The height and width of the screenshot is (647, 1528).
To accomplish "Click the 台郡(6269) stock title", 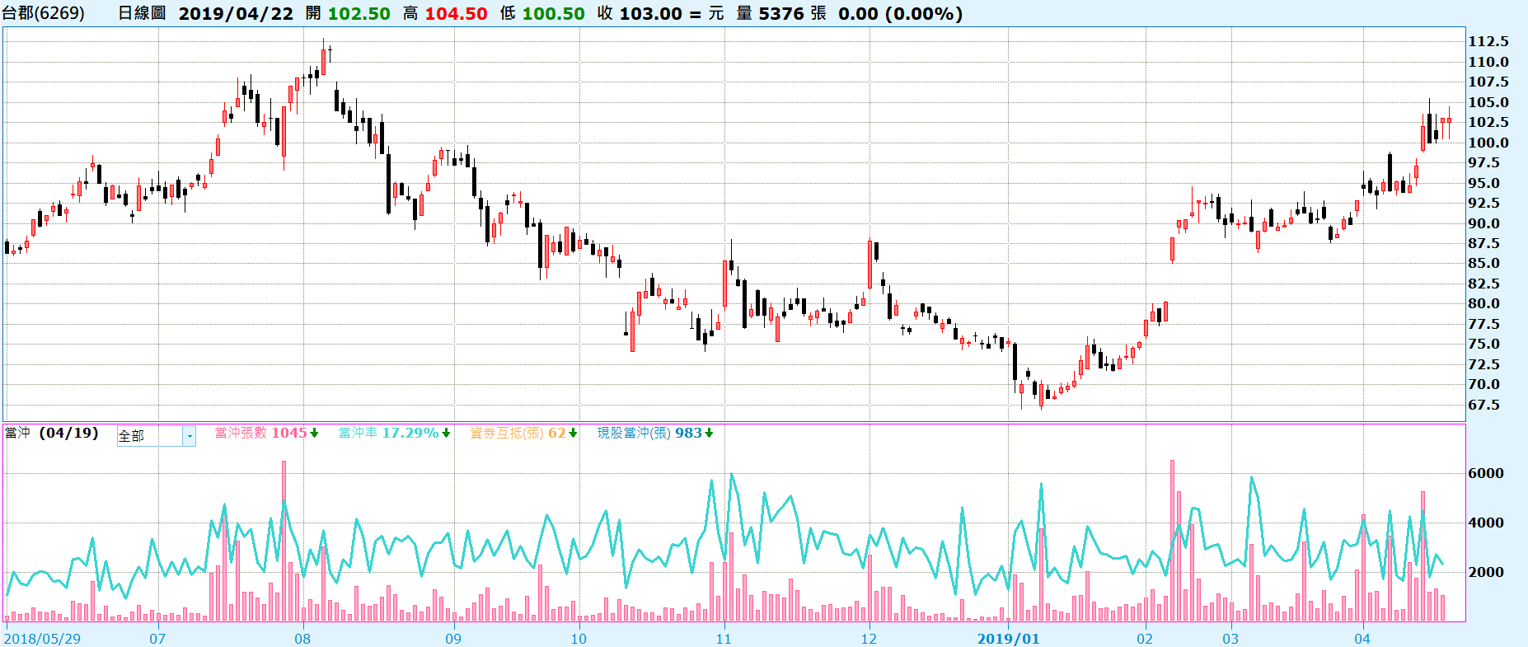I will (x=43, y=13).
